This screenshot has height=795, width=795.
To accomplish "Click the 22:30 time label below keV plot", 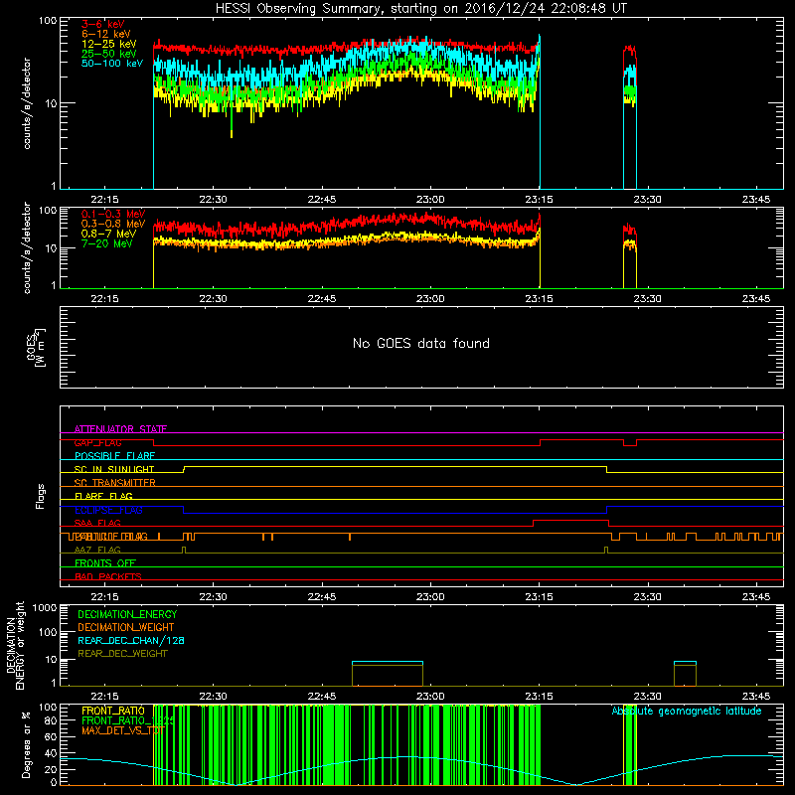I will click(x=213, y=200).
